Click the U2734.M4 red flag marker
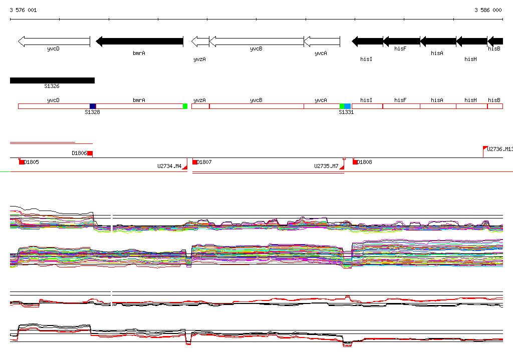Image resolution: width=513 pixels, height=357 pixels. coord(185,166)
